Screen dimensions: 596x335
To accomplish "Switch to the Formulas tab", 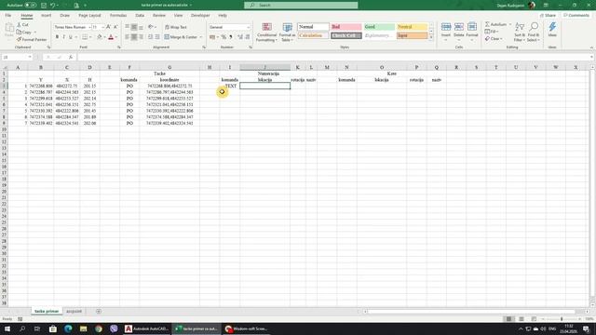I will click(x=118, y=16).
